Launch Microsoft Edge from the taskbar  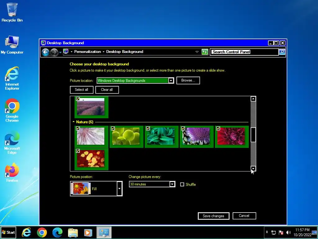coord(57,232)
